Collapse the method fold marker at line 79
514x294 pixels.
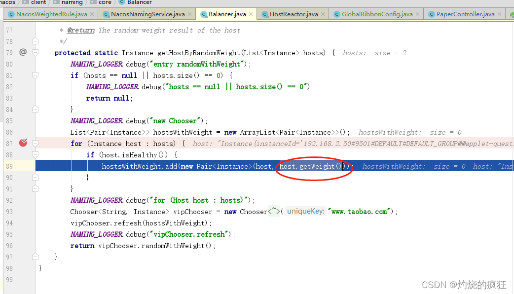(x=36, y=52)
